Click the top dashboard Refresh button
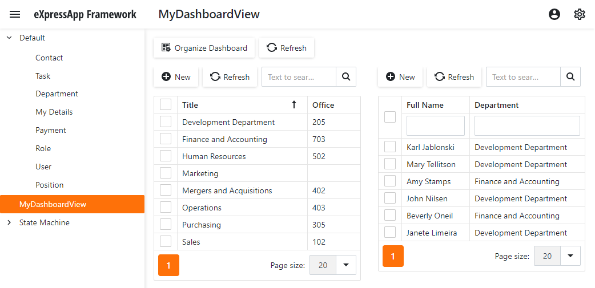 pyautogui.click(x=287, y=48)
